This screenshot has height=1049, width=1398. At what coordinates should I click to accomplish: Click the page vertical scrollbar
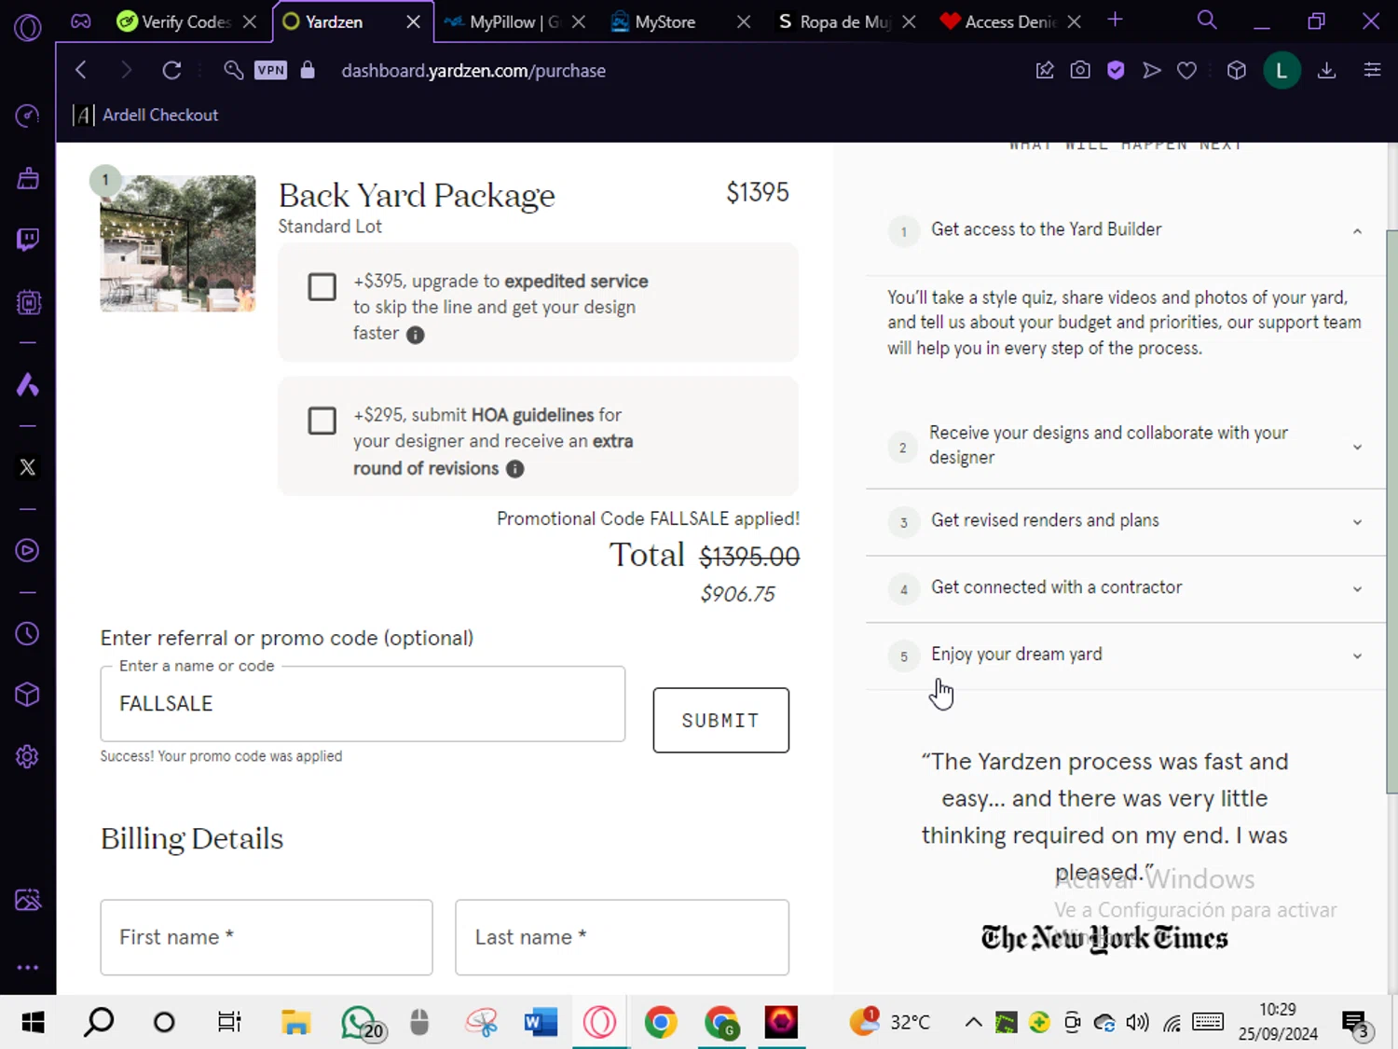tap(1391, 511)
